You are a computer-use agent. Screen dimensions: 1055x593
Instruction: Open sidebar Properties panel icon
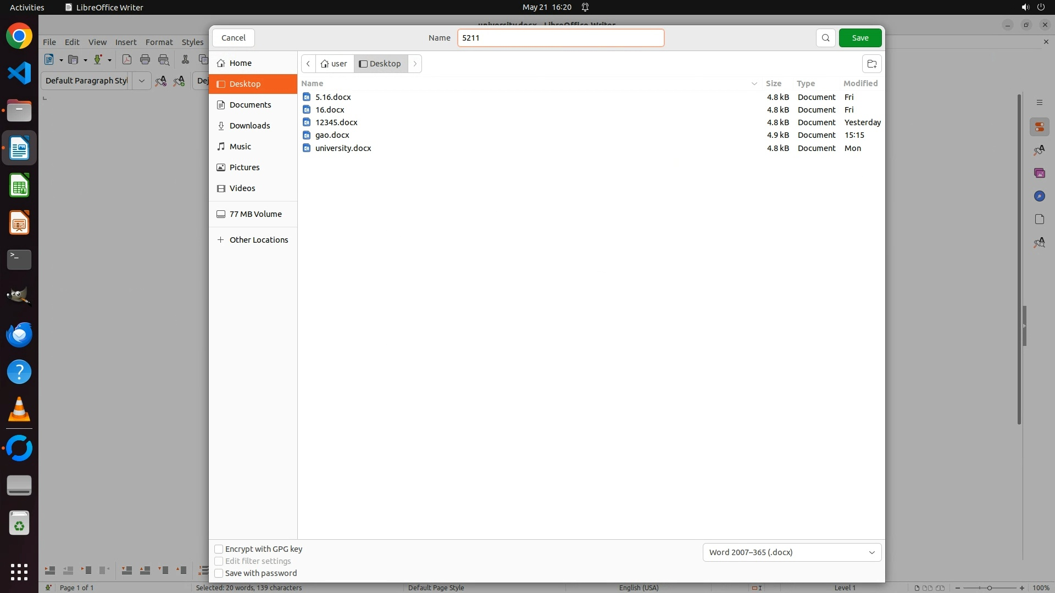[x=1039, y=127]
